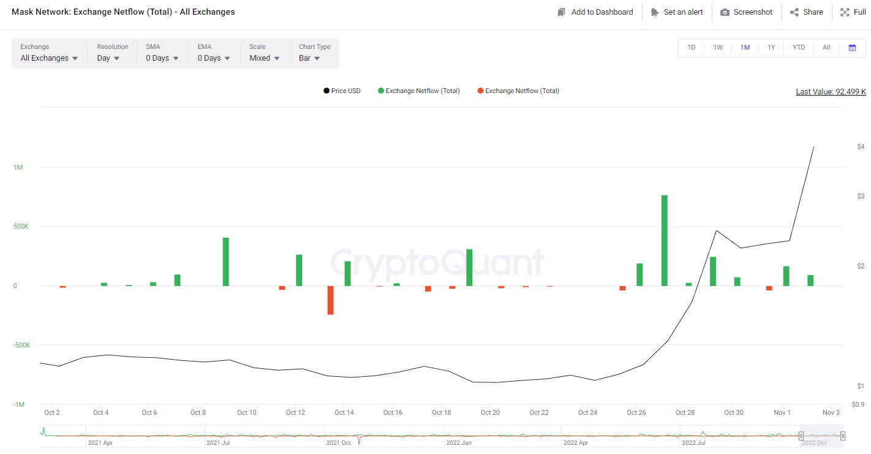
Task: Click the Add to Dashboard bookmark icon
Action: [562, 12]
